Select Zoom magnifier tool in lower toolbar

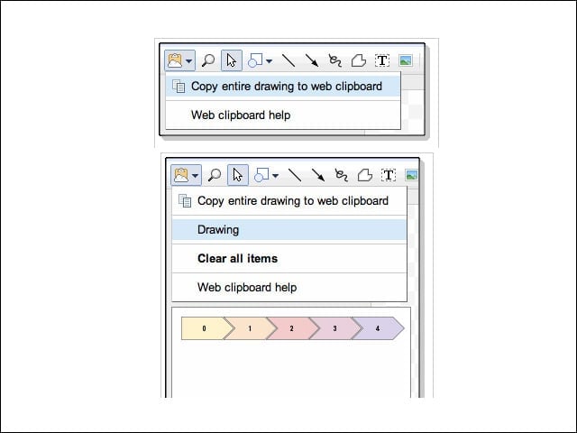tap(215, 175)
